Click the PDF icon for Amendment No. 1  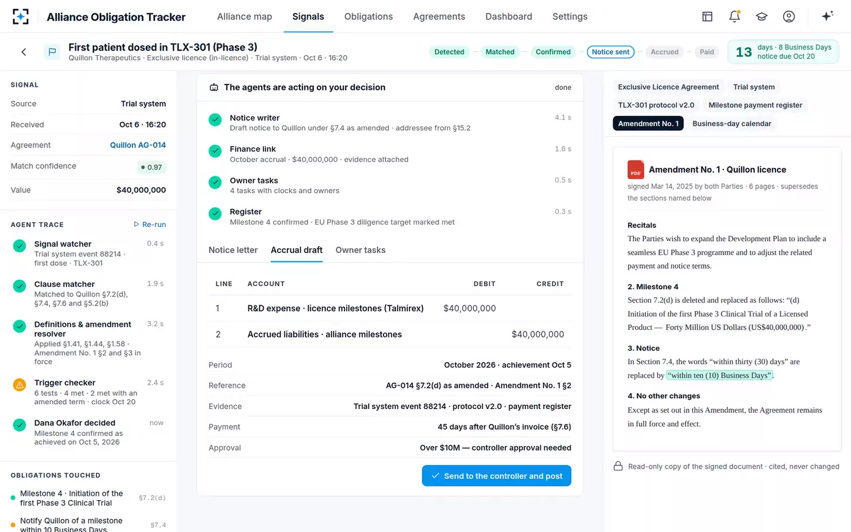(635, 170)
